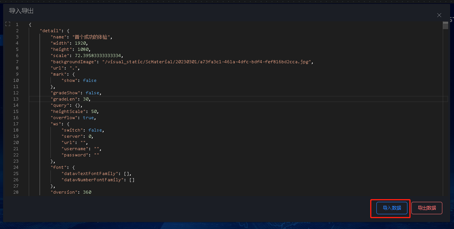Click the width value 1920
Viewport: 454px width, 229px height.
point(80,43)
